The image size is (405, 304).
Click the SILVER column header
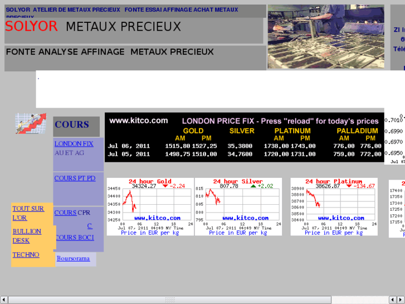click(242, 131)
